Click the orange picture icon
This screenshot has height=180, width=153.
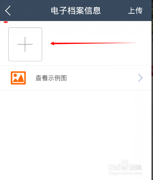(18, 78)
